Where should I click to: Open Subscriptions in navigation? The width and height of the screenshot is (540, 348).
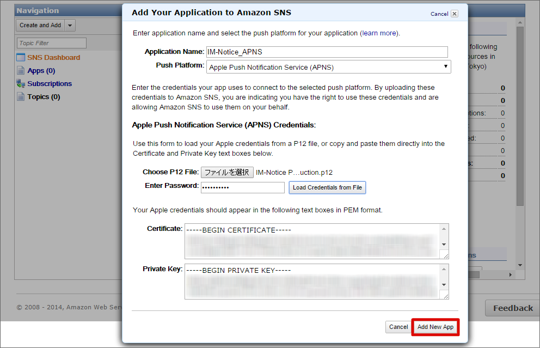(50, 84)
